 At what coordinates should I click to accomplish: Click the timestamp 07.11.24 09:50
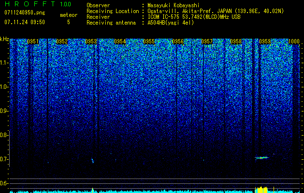tap(25, 22)
